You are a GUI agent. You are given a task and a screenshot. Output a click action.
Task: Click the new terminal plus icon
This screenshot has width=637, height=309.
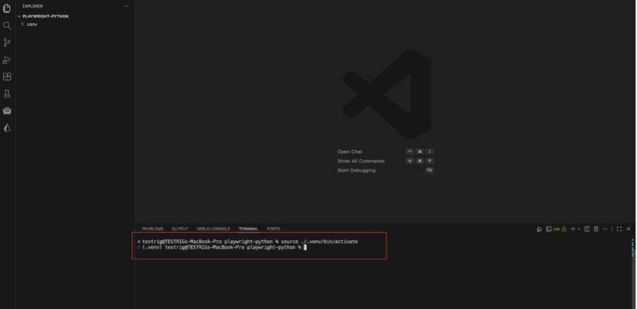573,229
